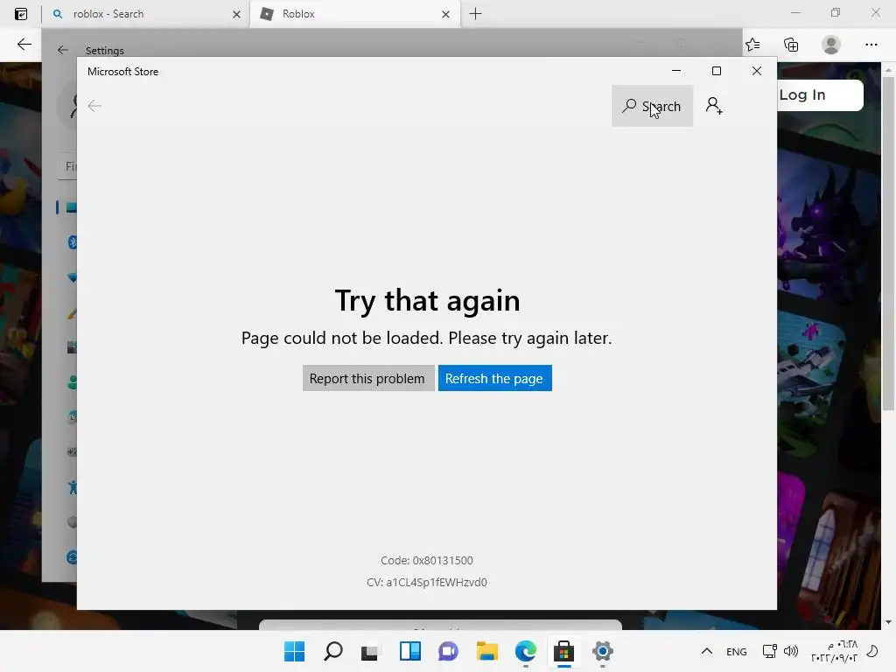Switch to the Roblox browser tab
896x672 pixels.
354,14
